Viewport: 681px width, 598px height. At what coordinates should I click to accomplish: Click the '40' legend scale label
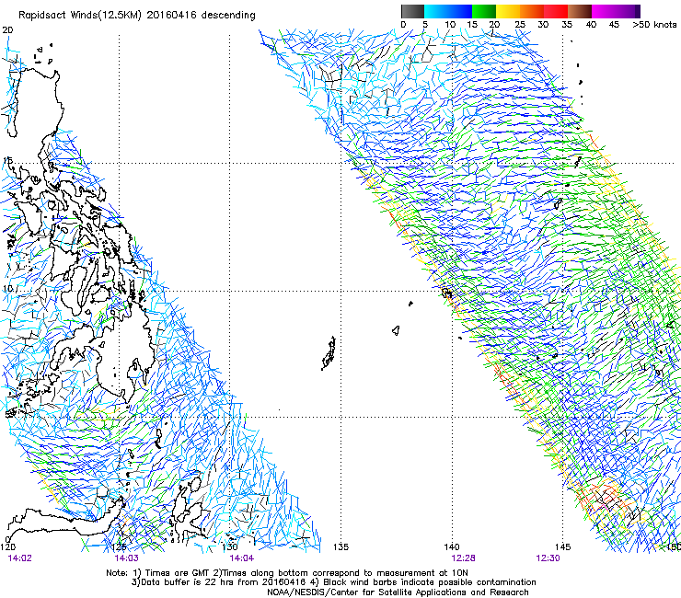click(x=591, y=24)
